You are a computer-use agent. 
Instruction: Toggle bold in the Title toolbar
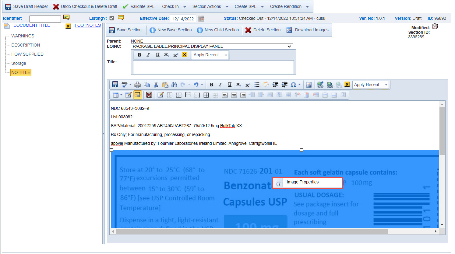[139, 55]
